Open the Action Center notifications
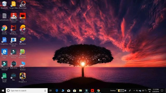The height and width of the screenshot is (93, 166). coord(162,91)
